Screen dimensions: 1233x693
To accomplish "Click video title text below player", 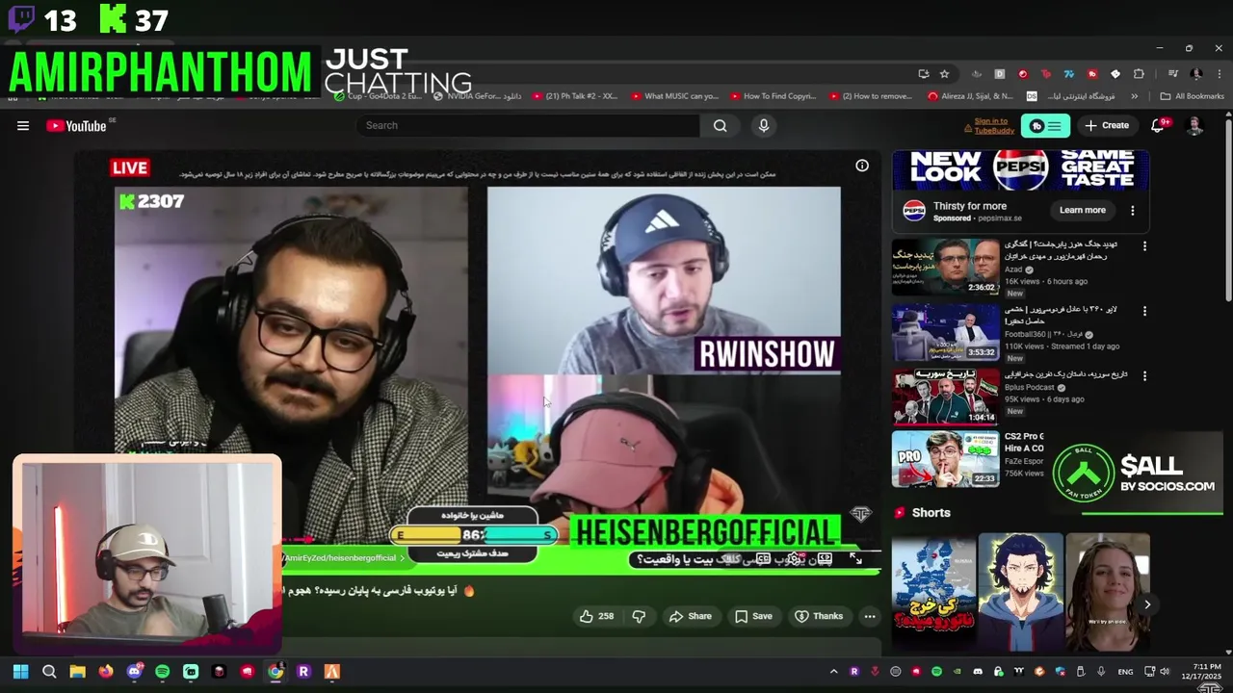I will pos(378,591).
